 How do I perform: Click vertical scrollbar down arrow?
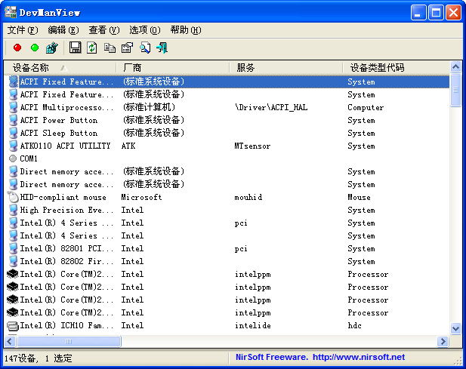[x=455, y=328]
